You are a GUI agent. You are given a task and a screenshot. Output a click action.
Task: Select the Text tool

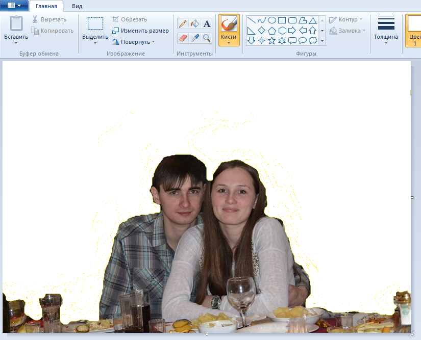(x=207, y=23)
